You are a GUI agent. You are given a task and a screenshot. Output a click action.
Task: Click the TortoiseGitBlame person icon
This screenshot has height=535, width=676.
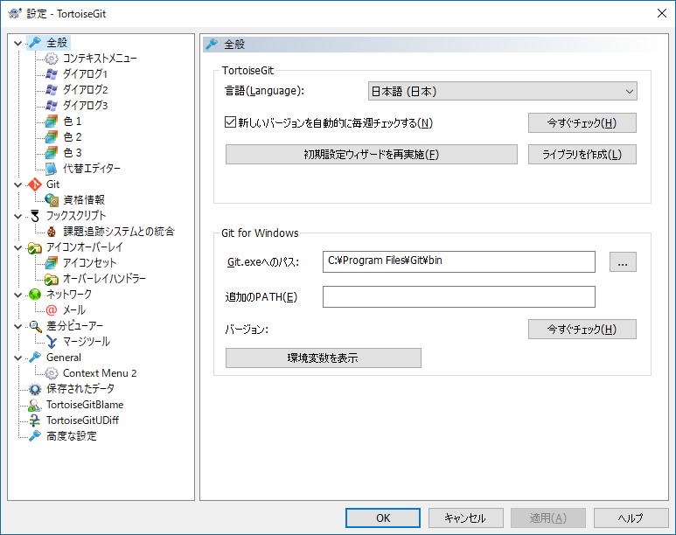(x=35, y=405)
